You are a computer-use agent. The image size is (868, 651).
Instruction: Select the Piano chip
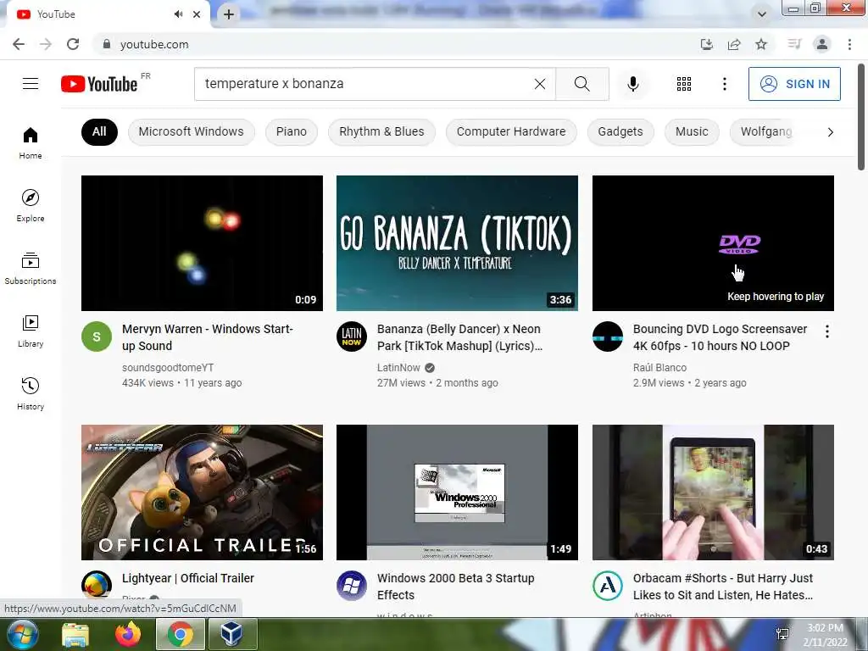pos(292,131)
